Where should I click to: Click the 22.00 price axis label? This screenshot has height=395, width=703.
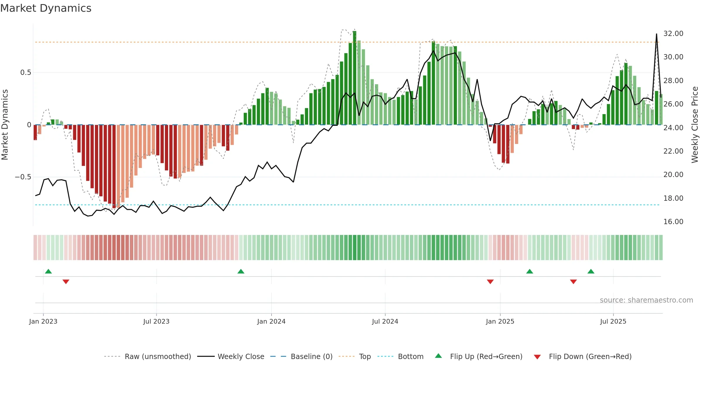(673, 151)
